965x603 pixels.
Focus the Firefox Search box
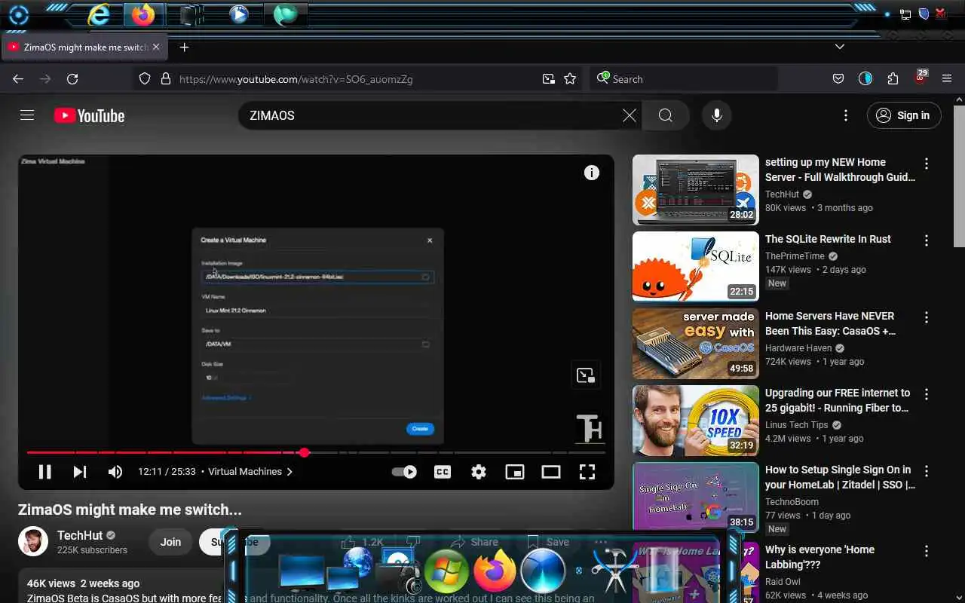click(683, 79)
